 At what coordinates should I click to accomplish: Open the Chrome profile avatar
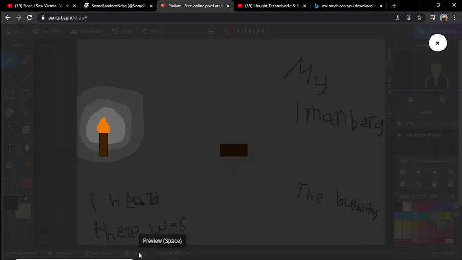[444, 17]
